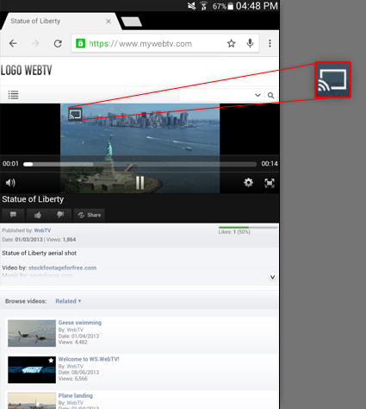Tap the 04:48 PM clock
This screenshot has width=366, height=409.
coord(257,6)
